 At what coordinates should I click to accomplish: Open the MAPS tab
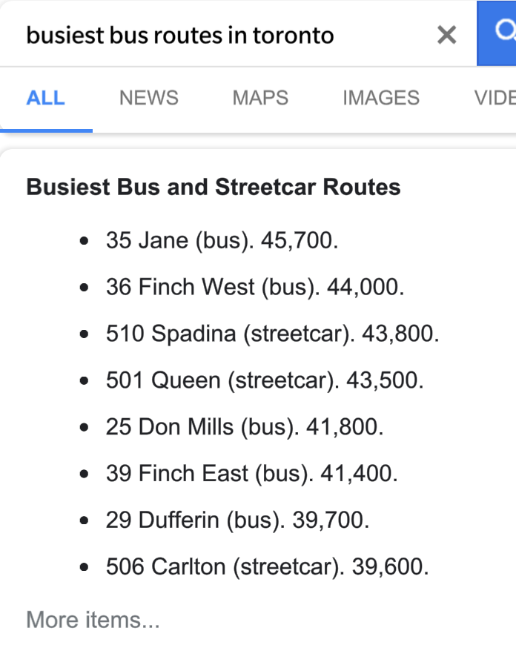tap(260, 98)
